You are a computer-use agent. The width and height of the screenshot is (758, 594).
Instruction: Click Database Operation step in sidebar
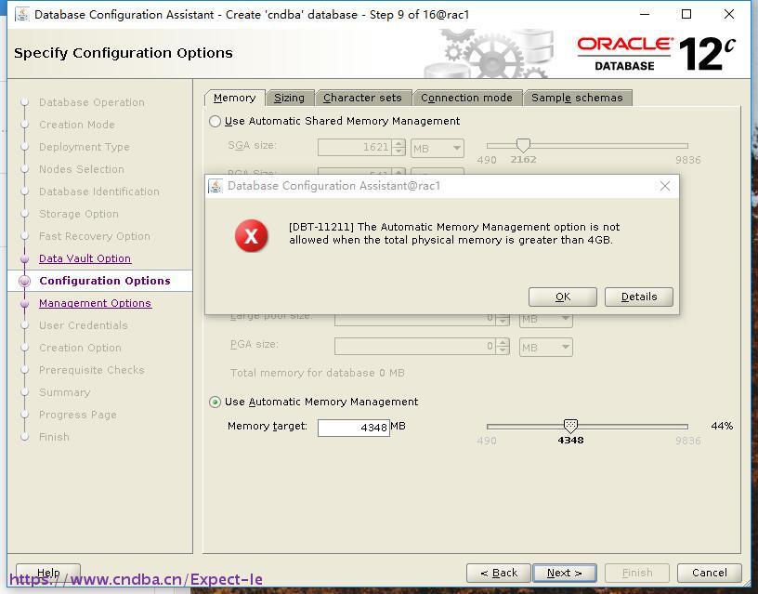tap(91, 102)
